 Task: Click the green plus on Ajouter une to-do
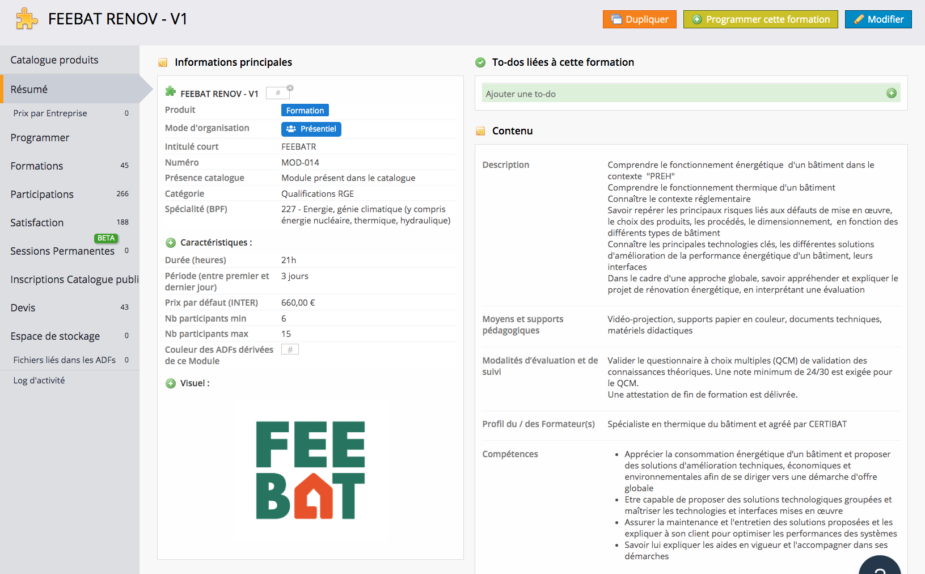click(x=892, y=93)
